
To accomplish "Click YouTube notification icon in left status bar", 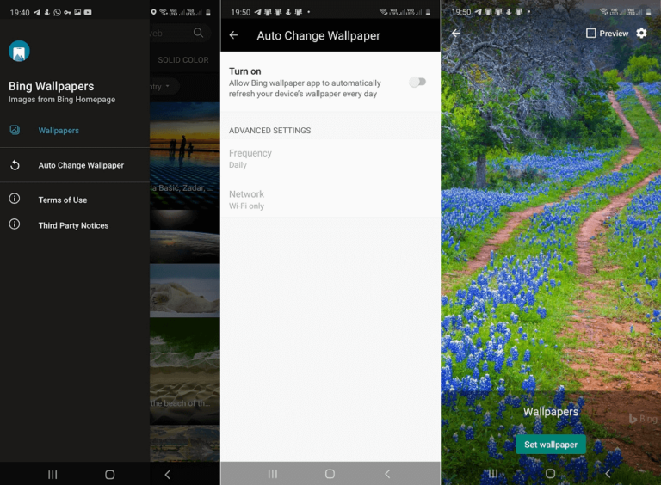I will pos(88,12).
